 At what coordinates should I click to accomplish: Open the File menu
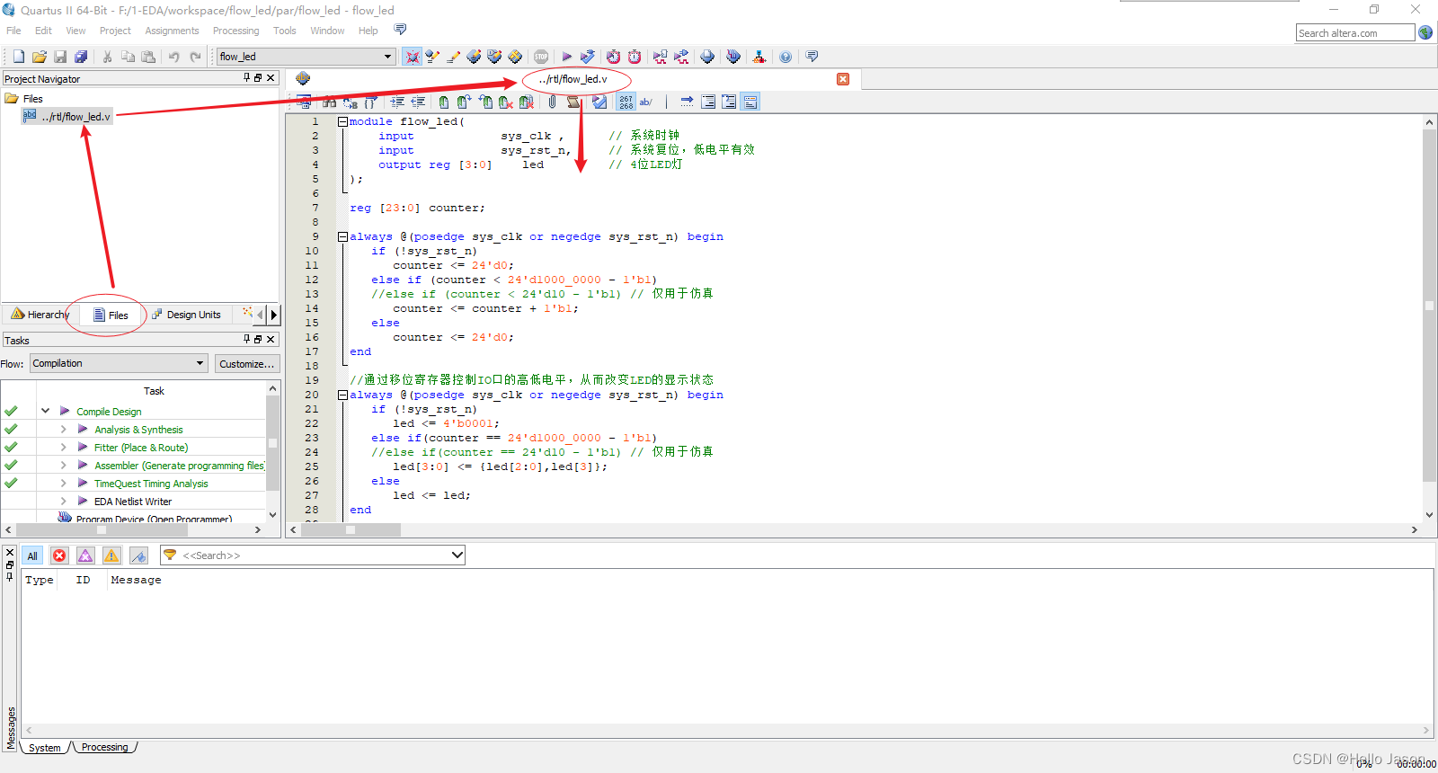13,31
